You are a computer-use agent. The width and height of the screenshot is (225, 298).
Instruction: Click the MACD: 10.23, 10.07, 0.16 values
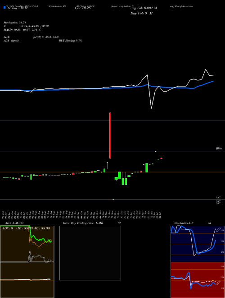(x=22, y=30)
